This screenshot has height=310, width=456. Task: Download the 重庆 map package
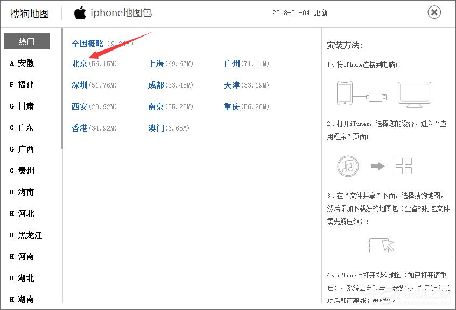pos(231,107)
